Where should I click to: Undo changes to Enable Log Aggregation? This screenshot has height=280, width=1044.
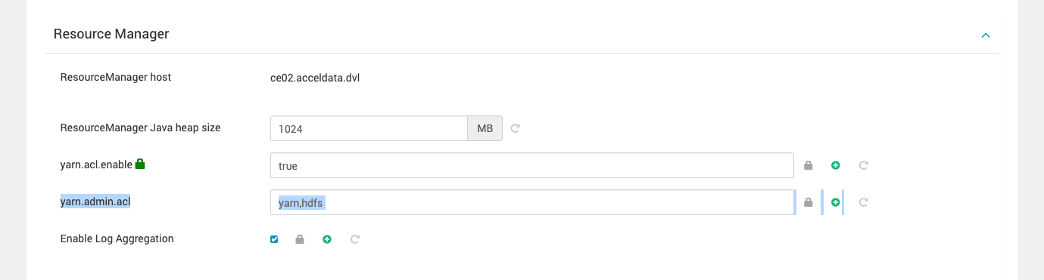354,239
